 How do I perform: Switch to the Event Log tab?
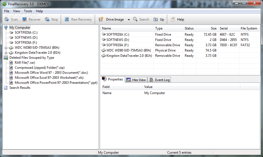[159, 80]
